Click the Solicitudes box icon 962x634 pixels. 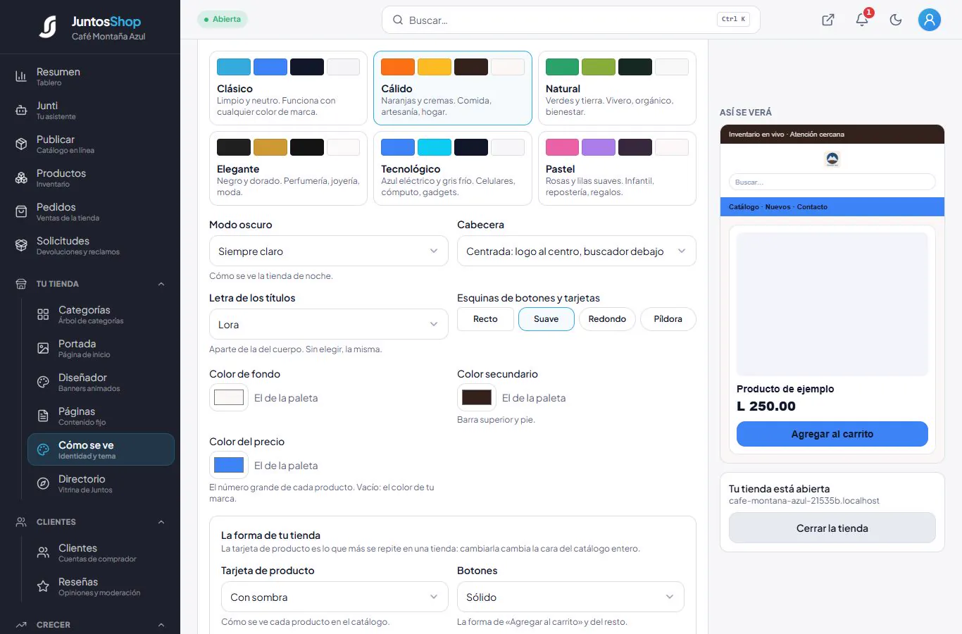[x=21, y=245]
